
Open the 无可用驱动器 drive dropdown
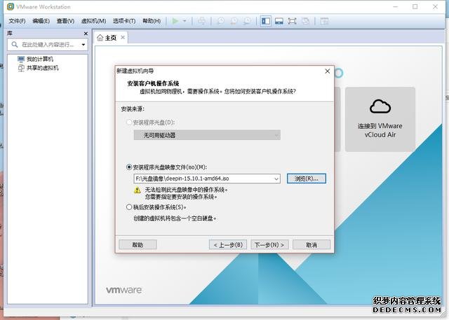tap(207, 135)
